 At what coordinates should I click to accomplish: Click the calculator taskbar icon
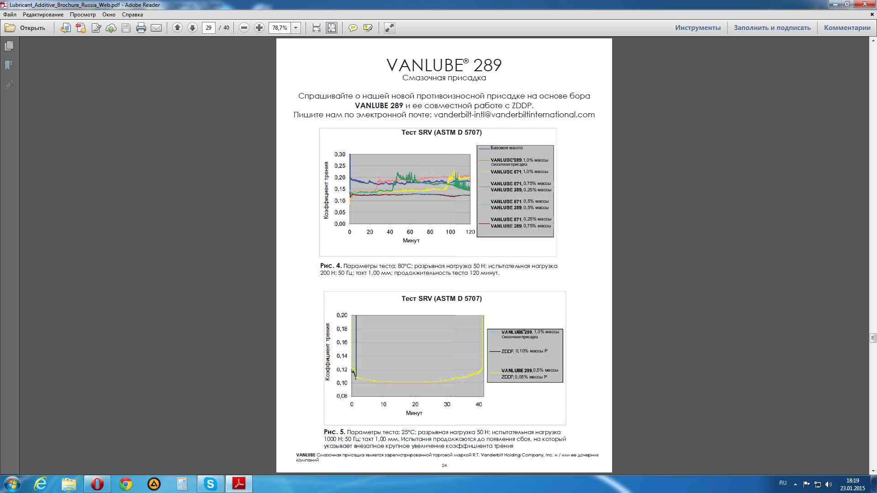(182, 484)
